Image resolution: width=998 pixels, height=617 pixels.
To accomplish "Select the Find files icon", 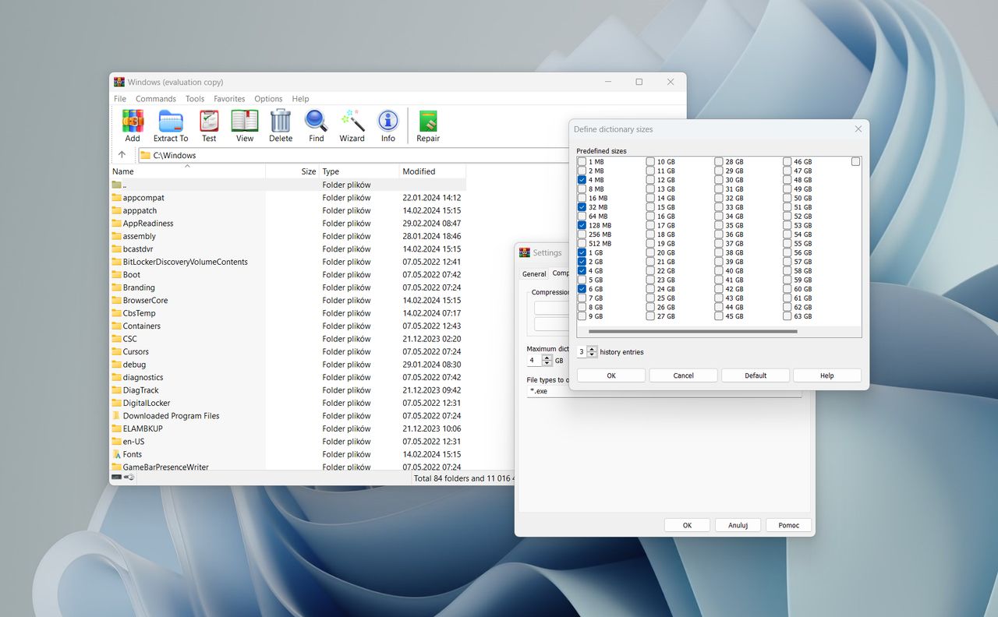I will coord(315,123).
